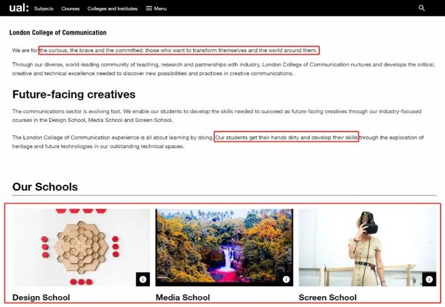Screen dimensions: 445x307
Task: Open the Screen School title link
Action: pyautogui.click(x=327, y=297)
